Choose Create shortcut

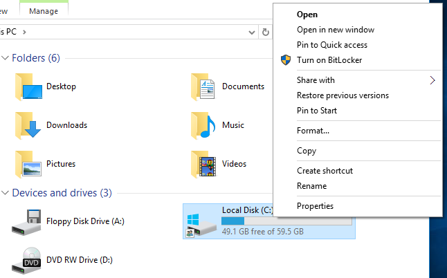pos(325,171)
